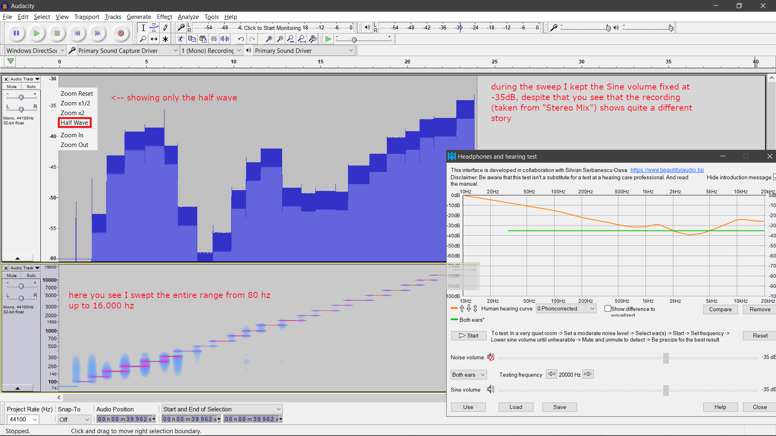The height and width of the screenshot is (436, 776).
Task: Click the Play-at-speed green button
Action: (328, 39)
